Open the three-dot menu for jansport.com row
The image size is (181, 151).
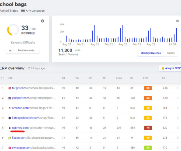(178, 98)
